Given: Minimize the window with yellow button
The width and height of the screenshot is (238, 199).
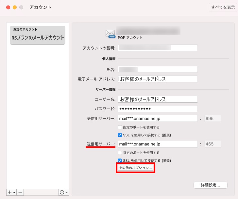Looking at the screenshot, I should 15,7.
